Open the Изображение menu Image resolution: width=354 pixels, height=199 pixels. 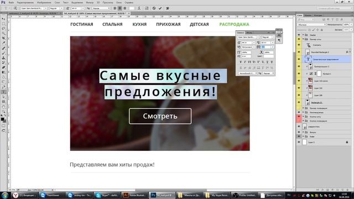click(x=44, y=2)
